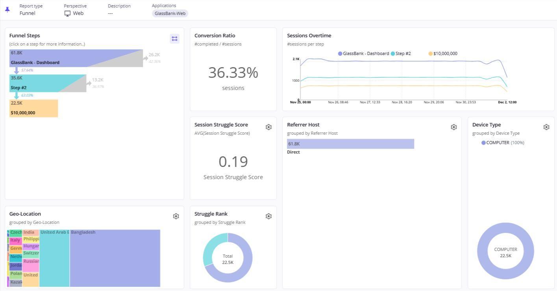This screenshot has width=557, height=291.
Task: Select United Arab Emirates treemap block
Action: click(x=54, y=258)
